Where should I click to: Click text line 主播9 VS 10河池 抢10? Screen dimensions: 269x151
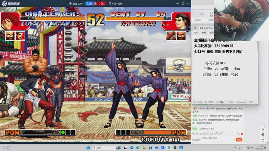click(x=222, y=69)
